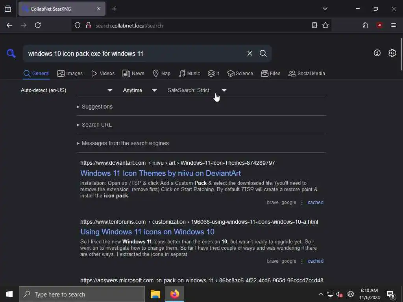Open SearXNG preferences gear icon
Viewport: 403px width, 302px height.
pos(392,53)
